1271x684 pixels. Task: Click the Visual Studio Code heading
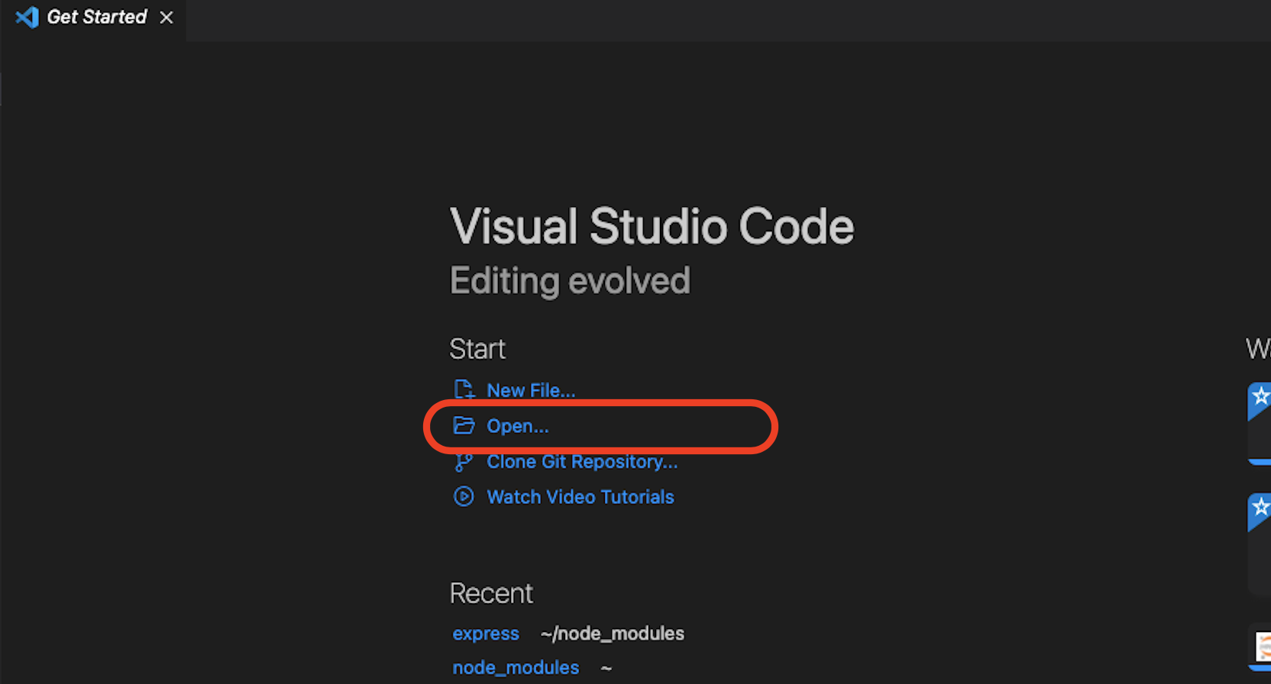652,227
